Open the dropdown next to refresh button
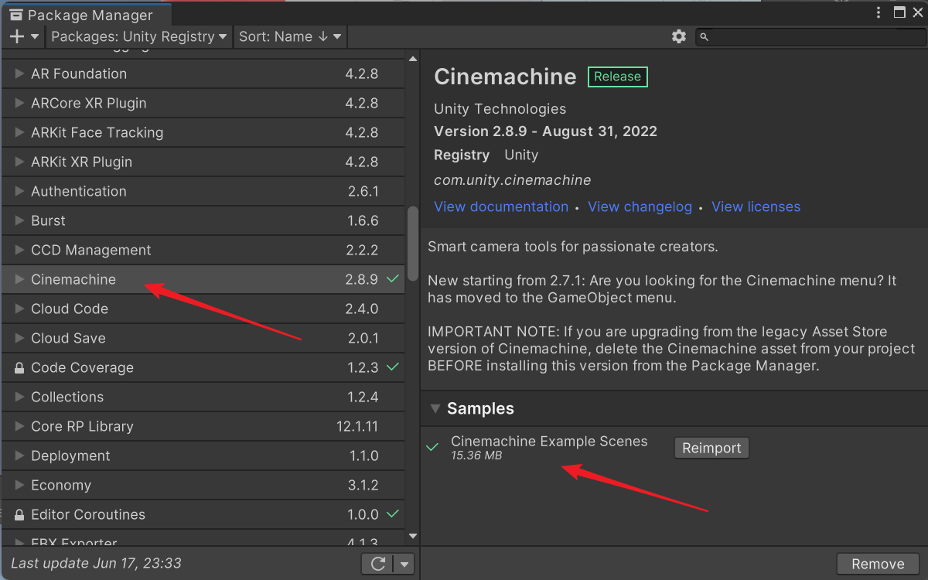Image resolution: width=928 pixels, height=580 pixels. coord(404,564)
